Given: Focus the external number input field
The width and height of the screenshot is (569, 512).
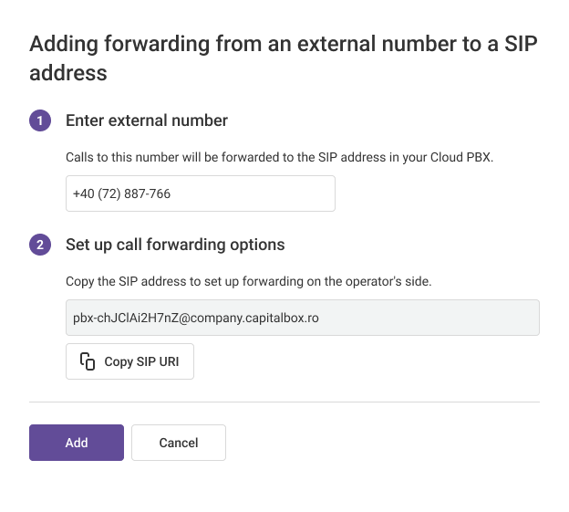Looking at the screenshot, I should coord(201,193).
